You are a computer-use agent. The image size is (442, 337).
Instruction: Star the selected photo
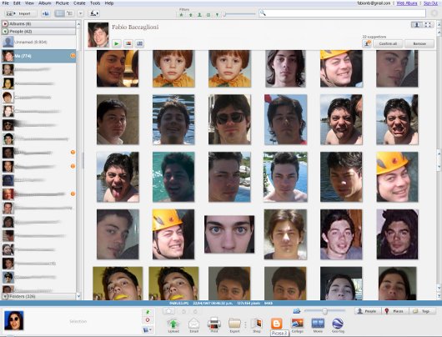[168, 311]
